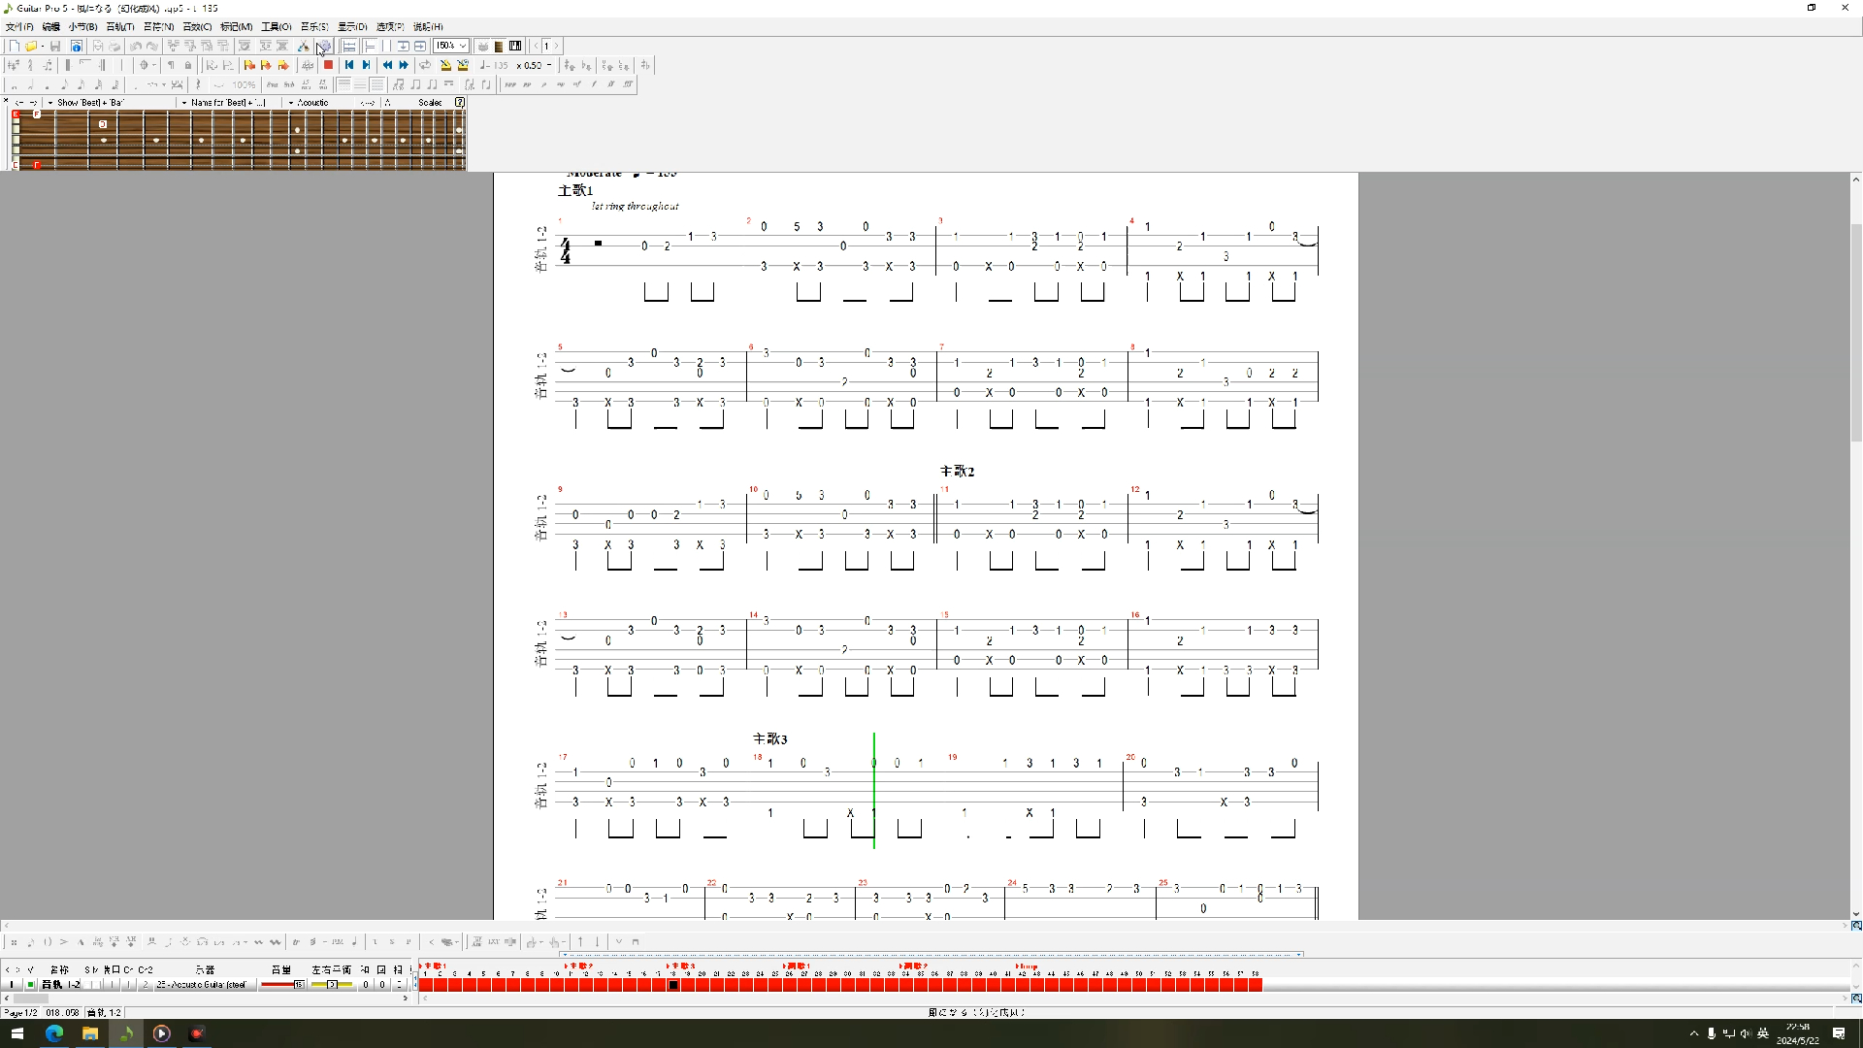Go to the next marker flag

pos(282,65)
